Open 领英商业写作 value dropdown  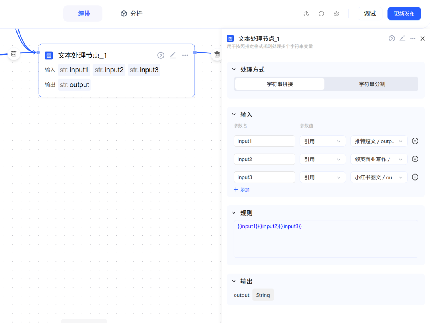(379, 159)
